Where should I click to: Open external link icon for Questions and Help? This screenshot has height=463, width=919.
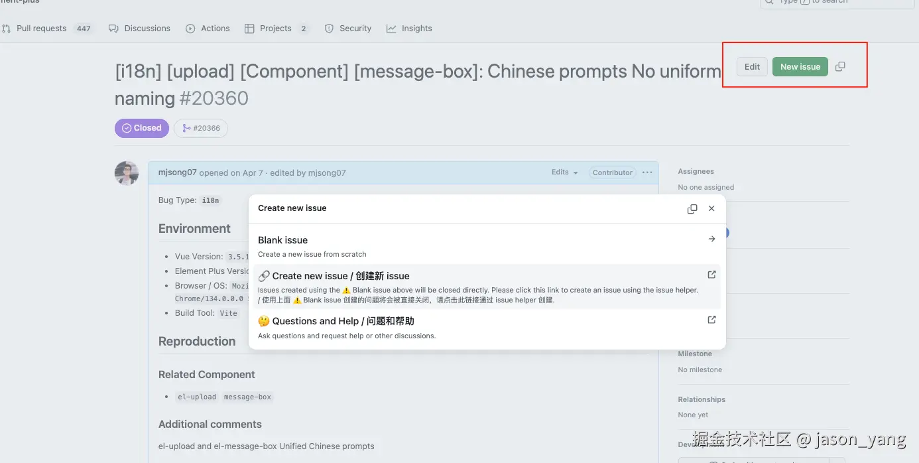point(711,320)
